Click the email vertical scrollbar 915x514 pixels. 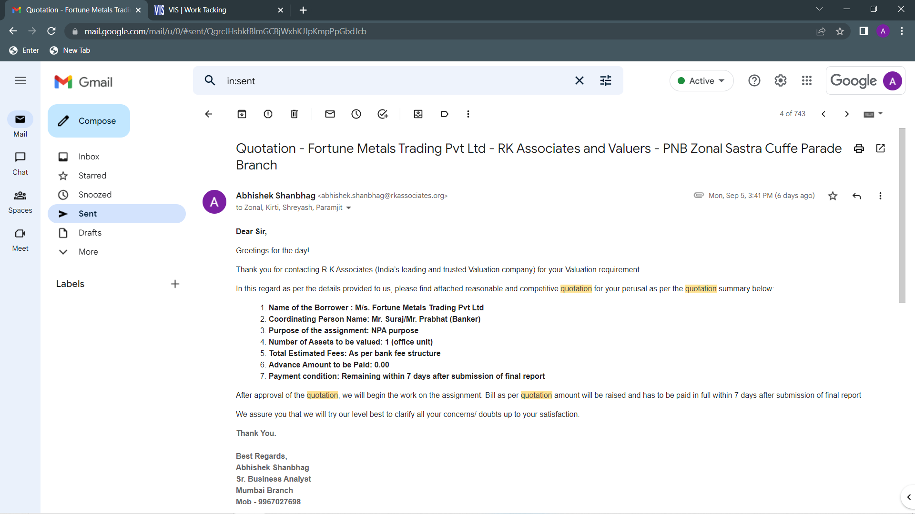click(902, 215)
